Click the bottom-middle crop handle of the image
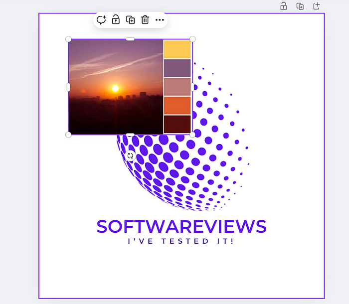The image size is (349, 304). tap(130, 135)
